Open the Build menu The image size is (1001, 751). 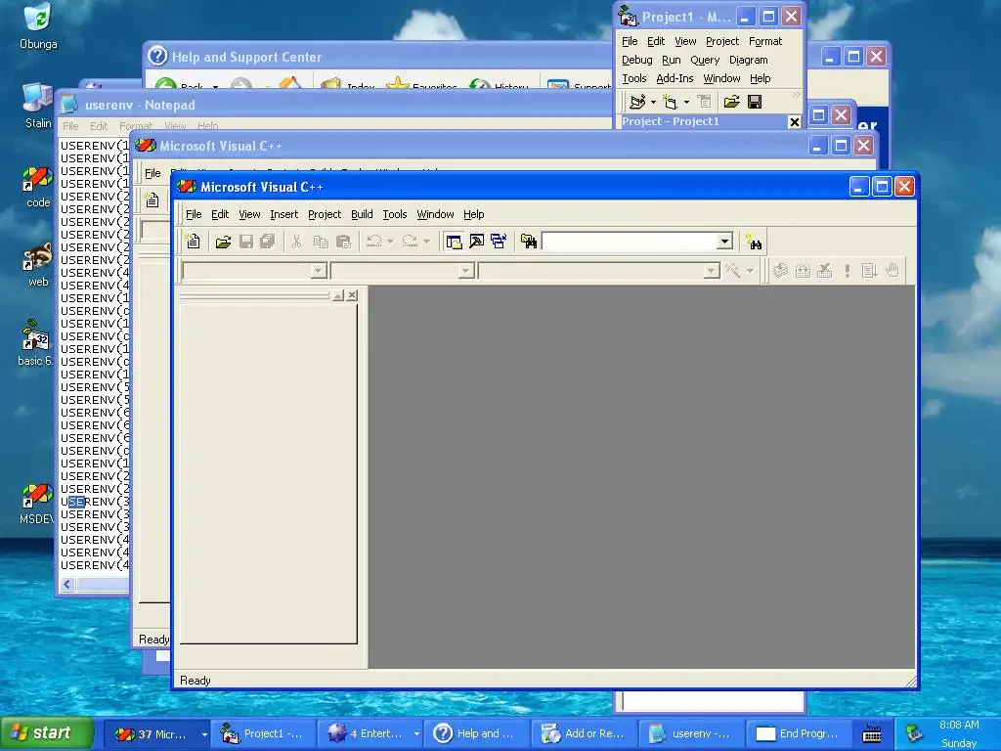pos(362,214)
